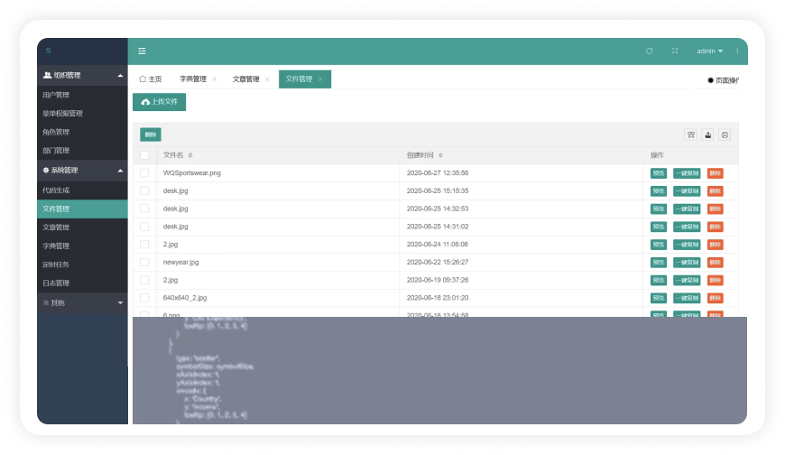Screen dimensions: 785x455
Task: Click the print icon in table toolbar
Action: coord(725,135)
